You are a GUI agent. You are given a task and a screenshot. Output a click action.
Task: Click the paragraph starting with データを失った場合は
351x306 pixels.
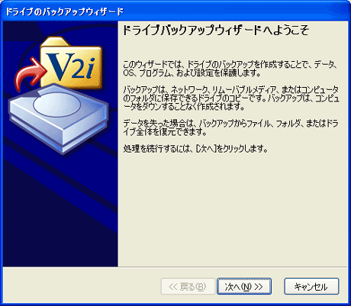coord(230,127)
